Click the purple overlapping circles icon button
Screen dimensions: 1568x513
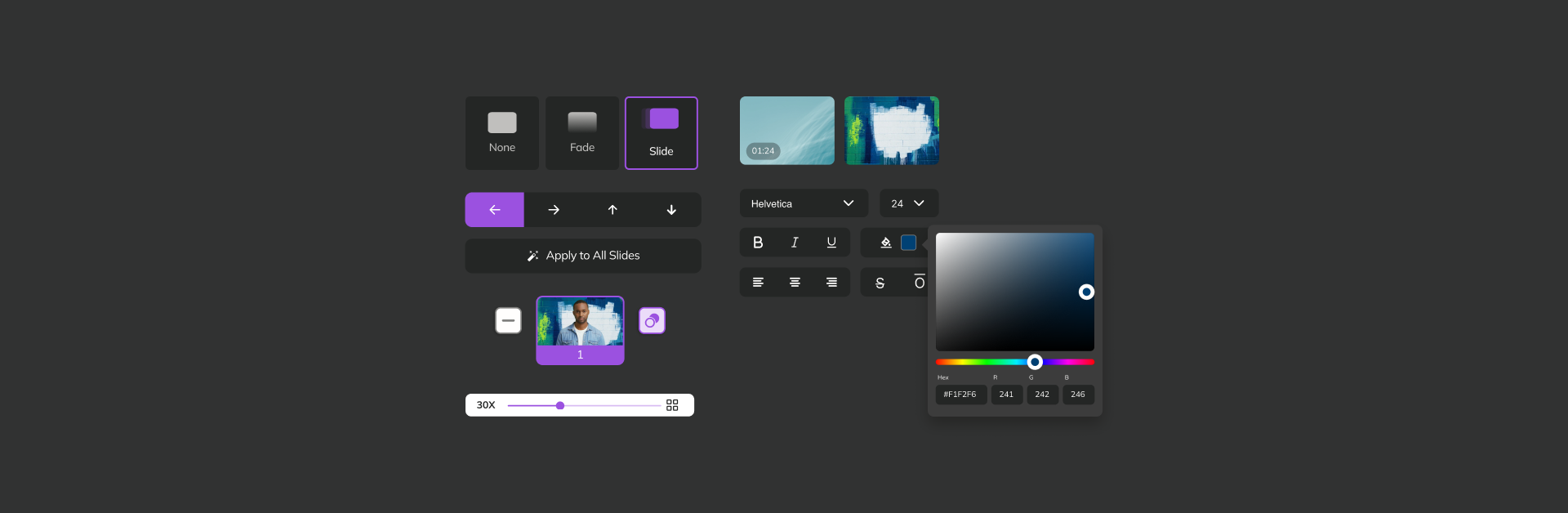(652, 321)
